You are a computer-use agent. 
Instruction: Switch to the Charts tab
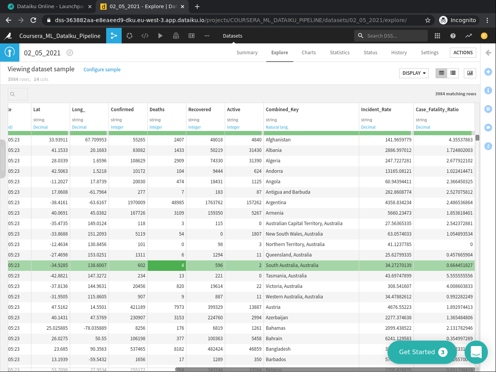(309, 53)
